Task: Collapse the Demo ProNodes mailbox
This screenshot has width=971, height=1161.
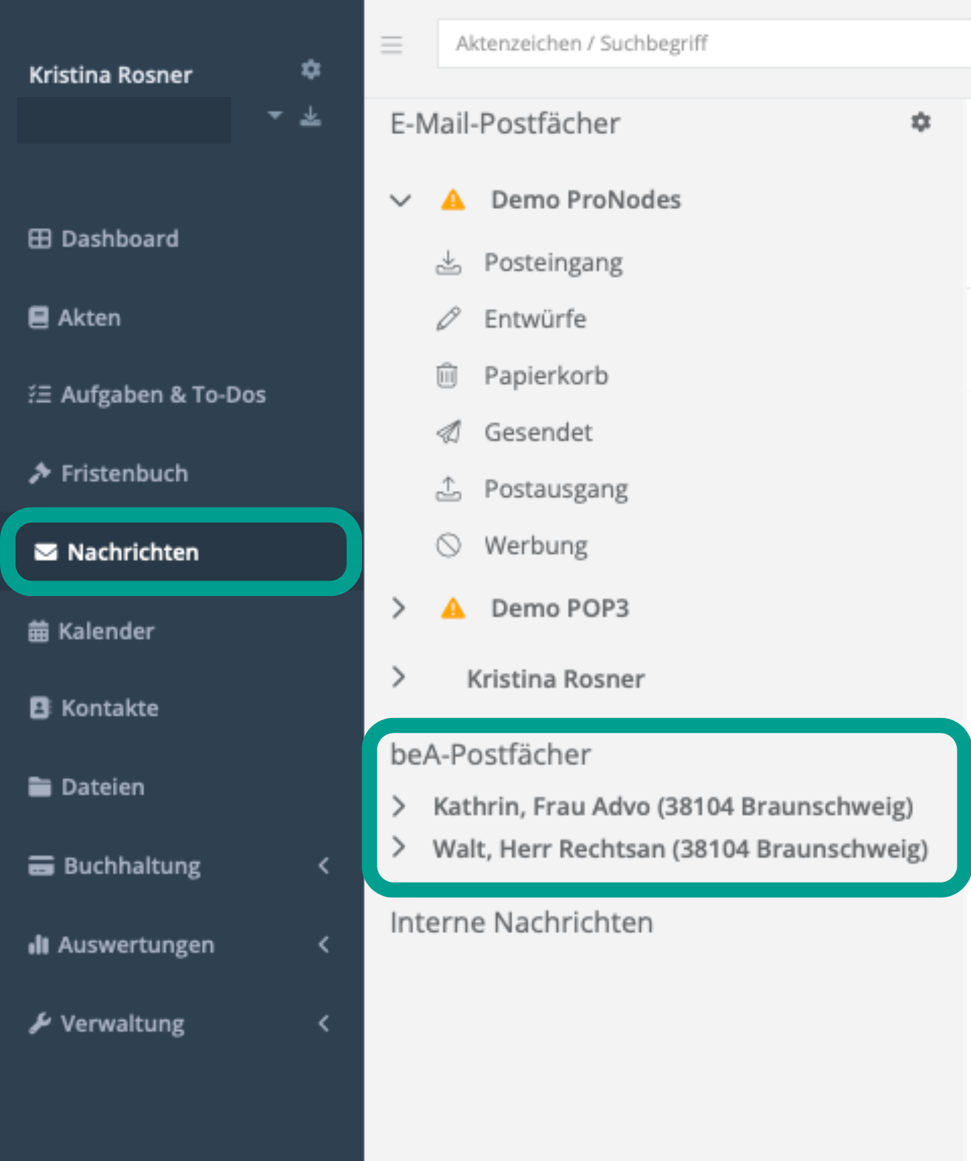Action: pyautogui.click(x=401, y=200)
